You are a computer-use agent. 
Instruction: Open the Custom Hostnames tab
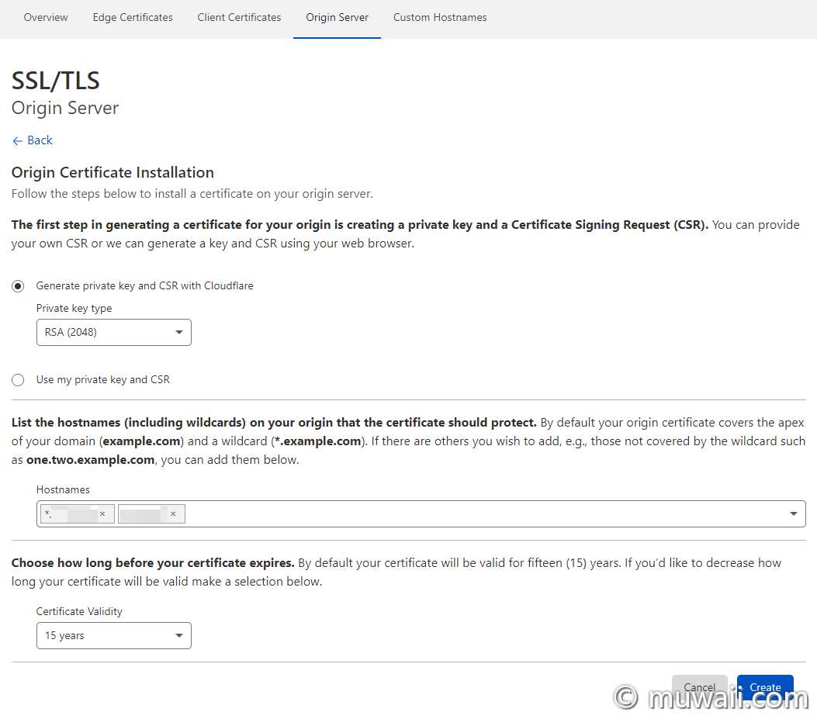click(x=440, y=17)
